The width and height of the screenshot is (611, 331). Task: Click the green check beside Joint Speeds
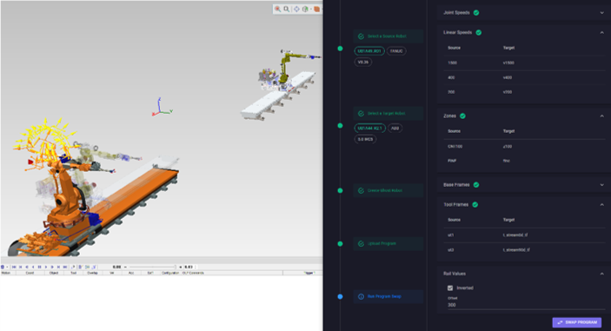click(x=476, y=13)
